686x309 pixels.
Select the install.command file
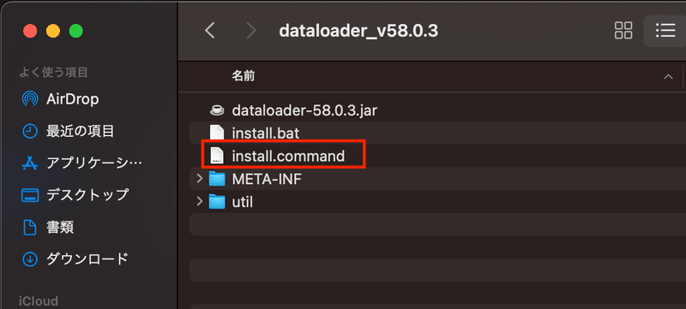tap(437, 156)
